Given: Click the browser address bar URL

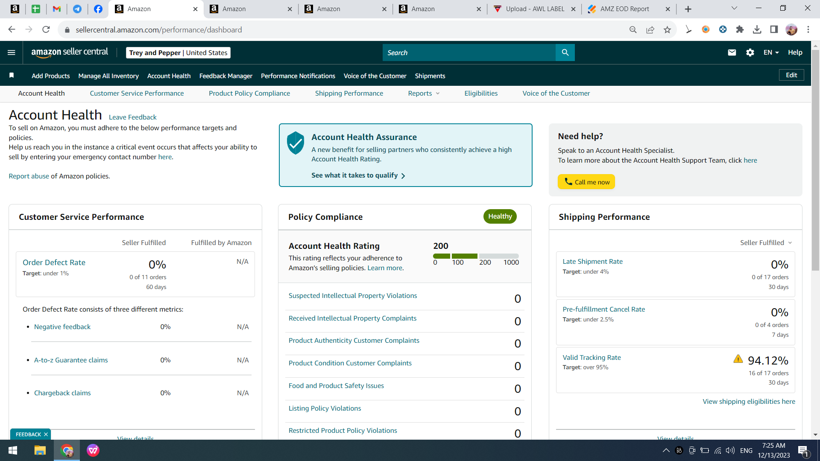Looking at the screenshot, I should (159, 30).
